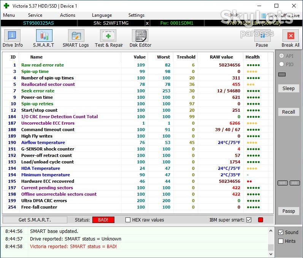This screenshot has width=303, height=258.
Task: Open the Help menu
Action: pyautogui.click(x=235, y=15)
